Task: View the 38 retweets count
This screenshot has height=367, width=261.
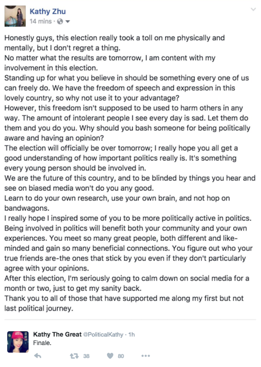Action: point(86,356)
